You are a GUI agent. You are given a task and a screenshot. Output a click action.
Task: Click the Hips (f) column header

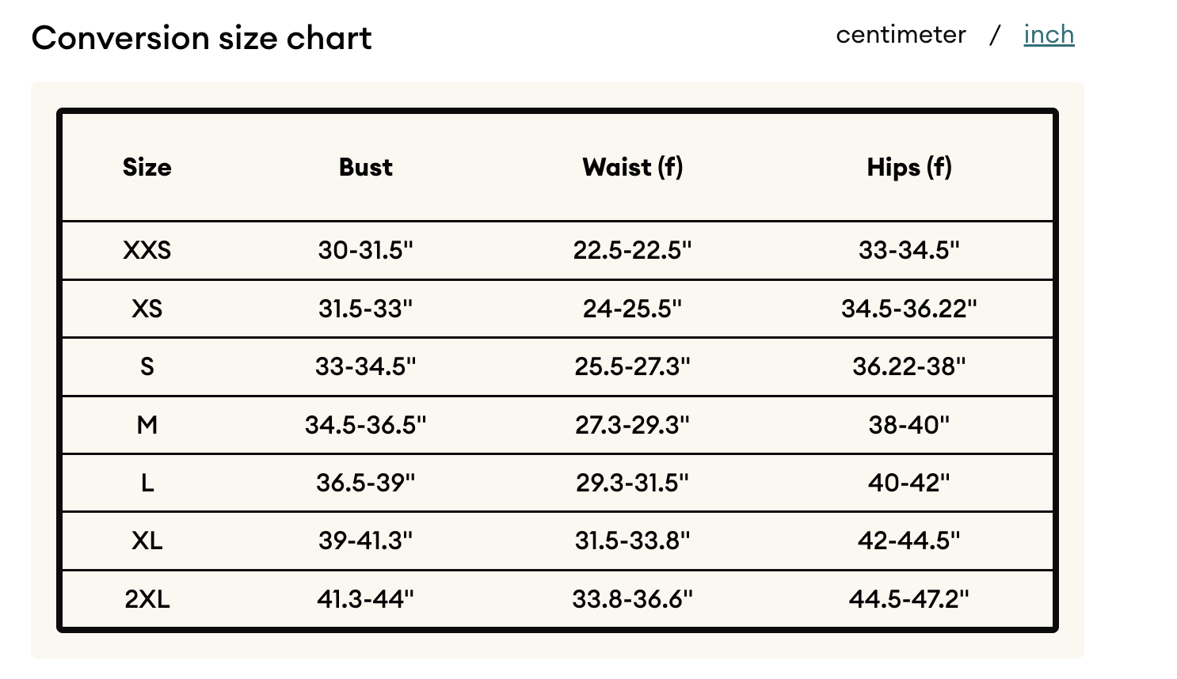click(909, 167)
